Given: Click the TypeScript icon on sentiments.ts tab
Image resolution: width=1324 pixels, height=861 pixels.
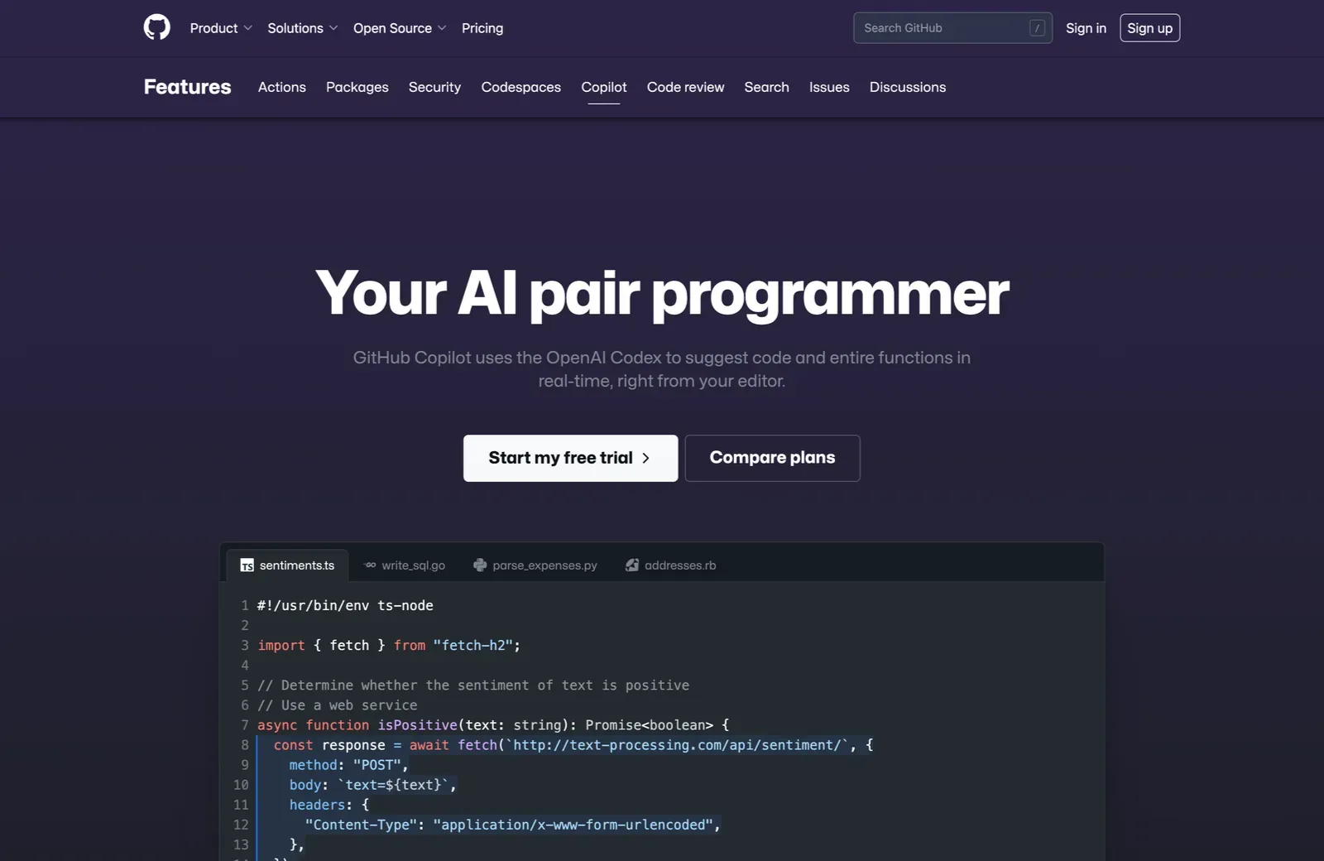Looking at the screenshot, I should (247, 565).
